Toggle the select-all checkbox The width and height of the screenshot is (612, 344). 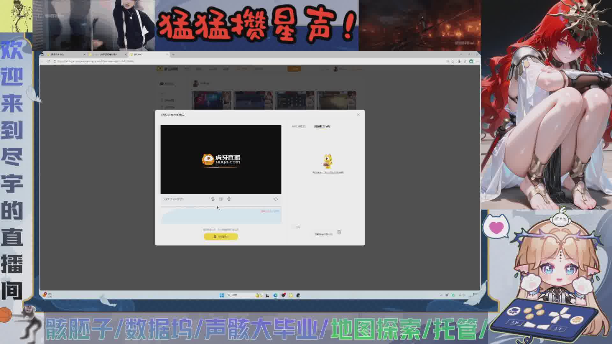pos(293,227)
